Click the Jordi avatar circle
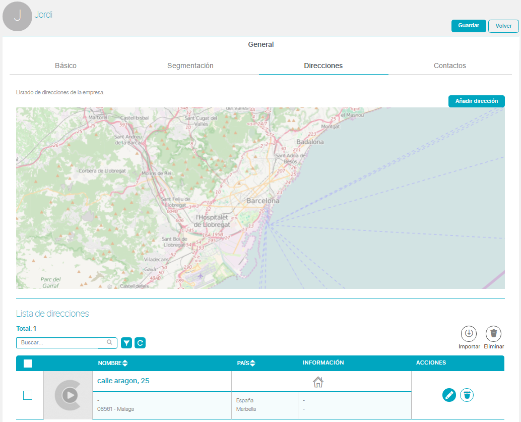521x422 pixels. (x=18, y=16)
